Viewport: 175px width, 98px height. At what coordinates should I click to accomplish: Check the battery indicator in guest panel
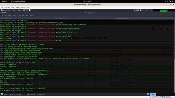[141, 10]
